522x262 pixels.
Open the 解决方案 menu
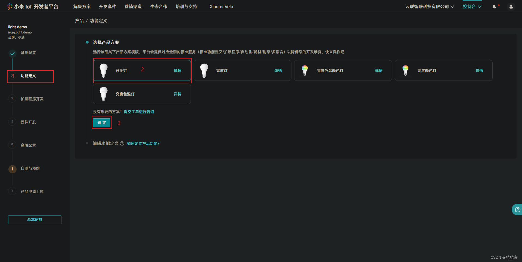pyautogui.click(x=82, y=7)
